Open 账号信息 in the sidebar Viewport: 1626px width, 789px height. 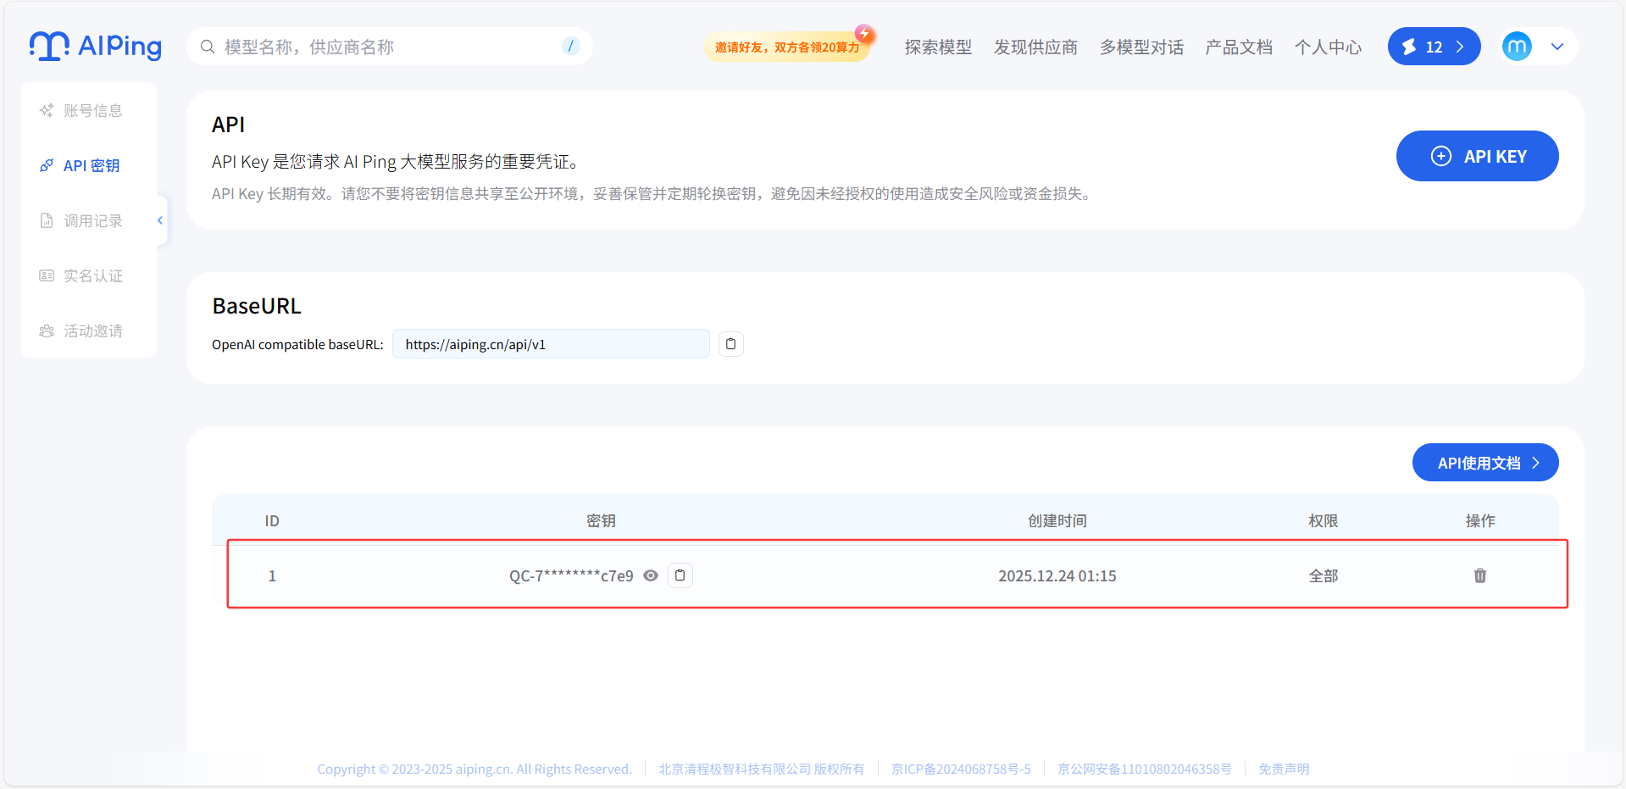click(81, 110)
